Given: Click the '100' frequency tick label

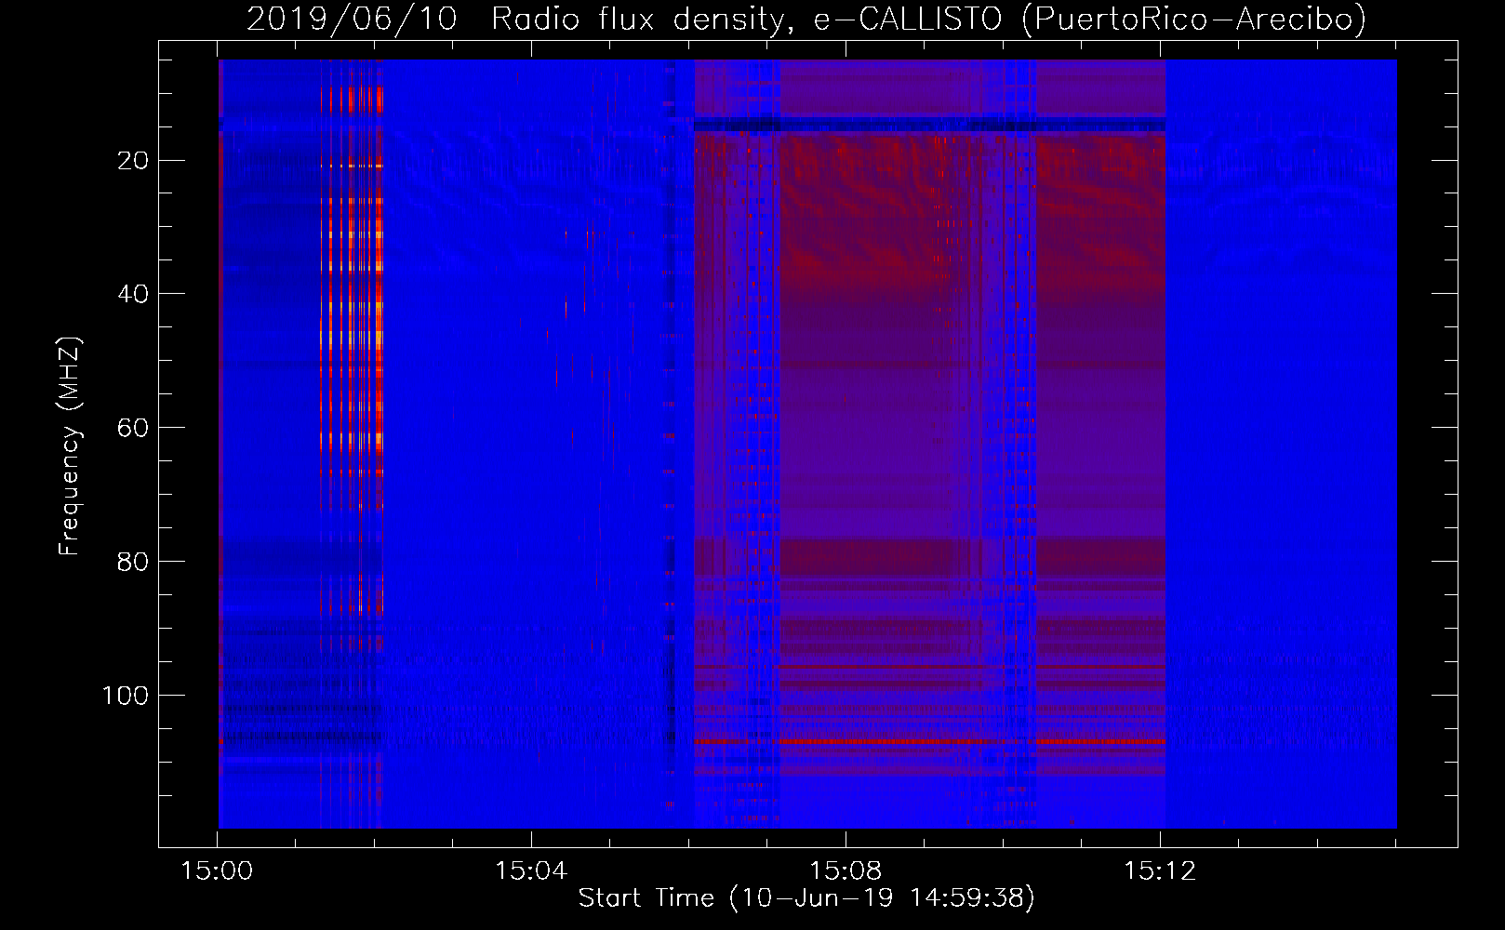Looking at the screenshot, I should pos(125,696).
